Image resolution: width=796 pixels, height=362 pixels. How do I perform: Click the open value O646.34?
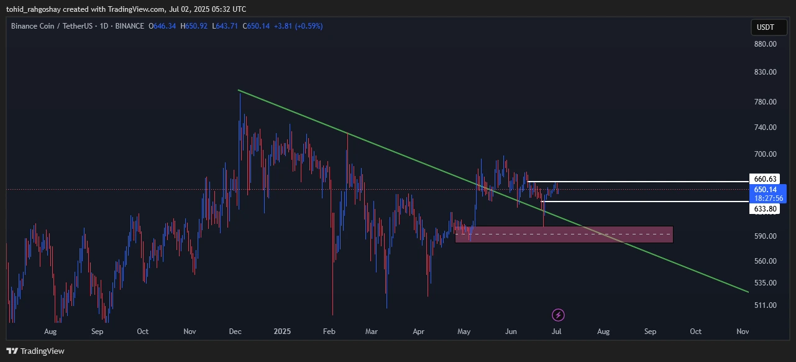163,26
